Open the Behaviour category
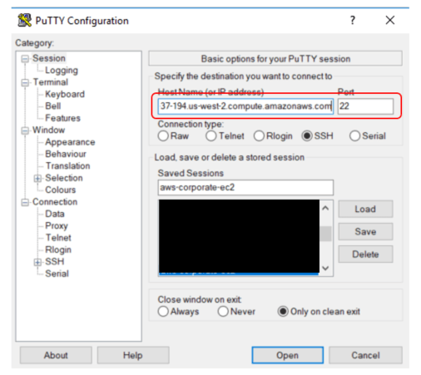The image size is (421, 375). (x=66, y=154)
